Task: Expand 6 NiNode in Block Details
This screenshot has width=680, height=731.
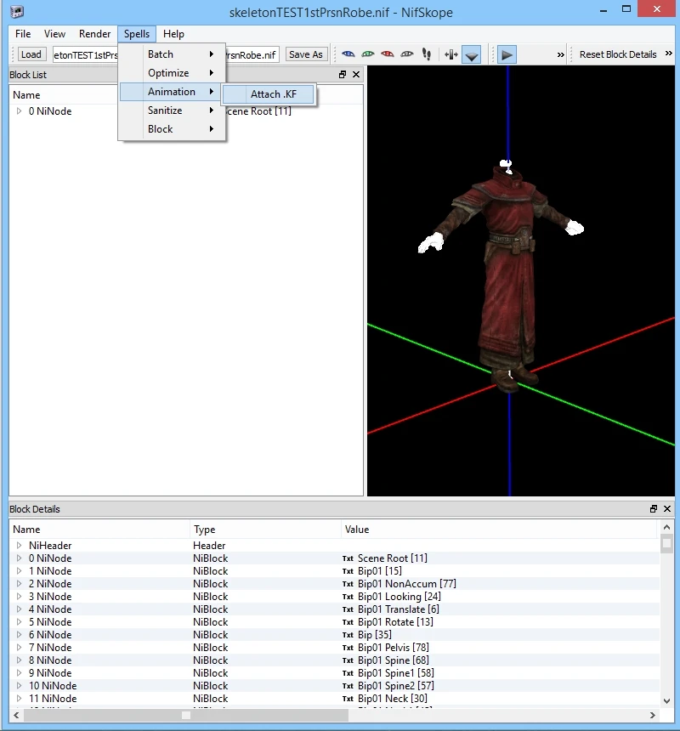Action: pyautogui.click(x=19, y=634)
